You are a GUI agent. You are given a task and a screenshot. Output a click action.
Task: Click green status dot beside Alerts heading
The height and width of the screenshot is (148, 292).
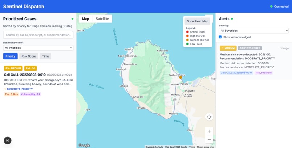pos(232,19)
